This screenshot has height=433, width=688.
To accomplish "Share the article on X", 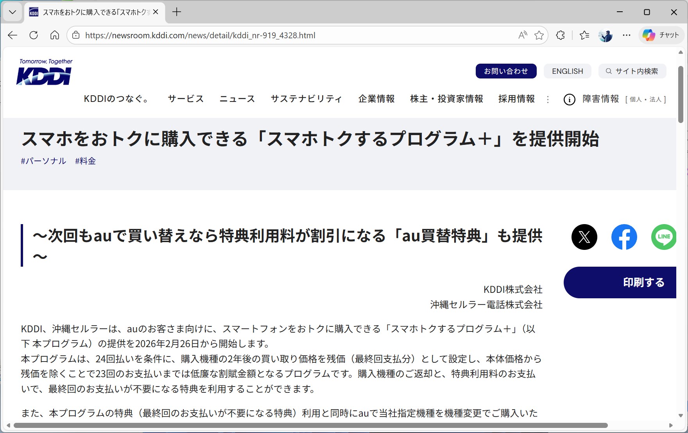I will [584, 237].
